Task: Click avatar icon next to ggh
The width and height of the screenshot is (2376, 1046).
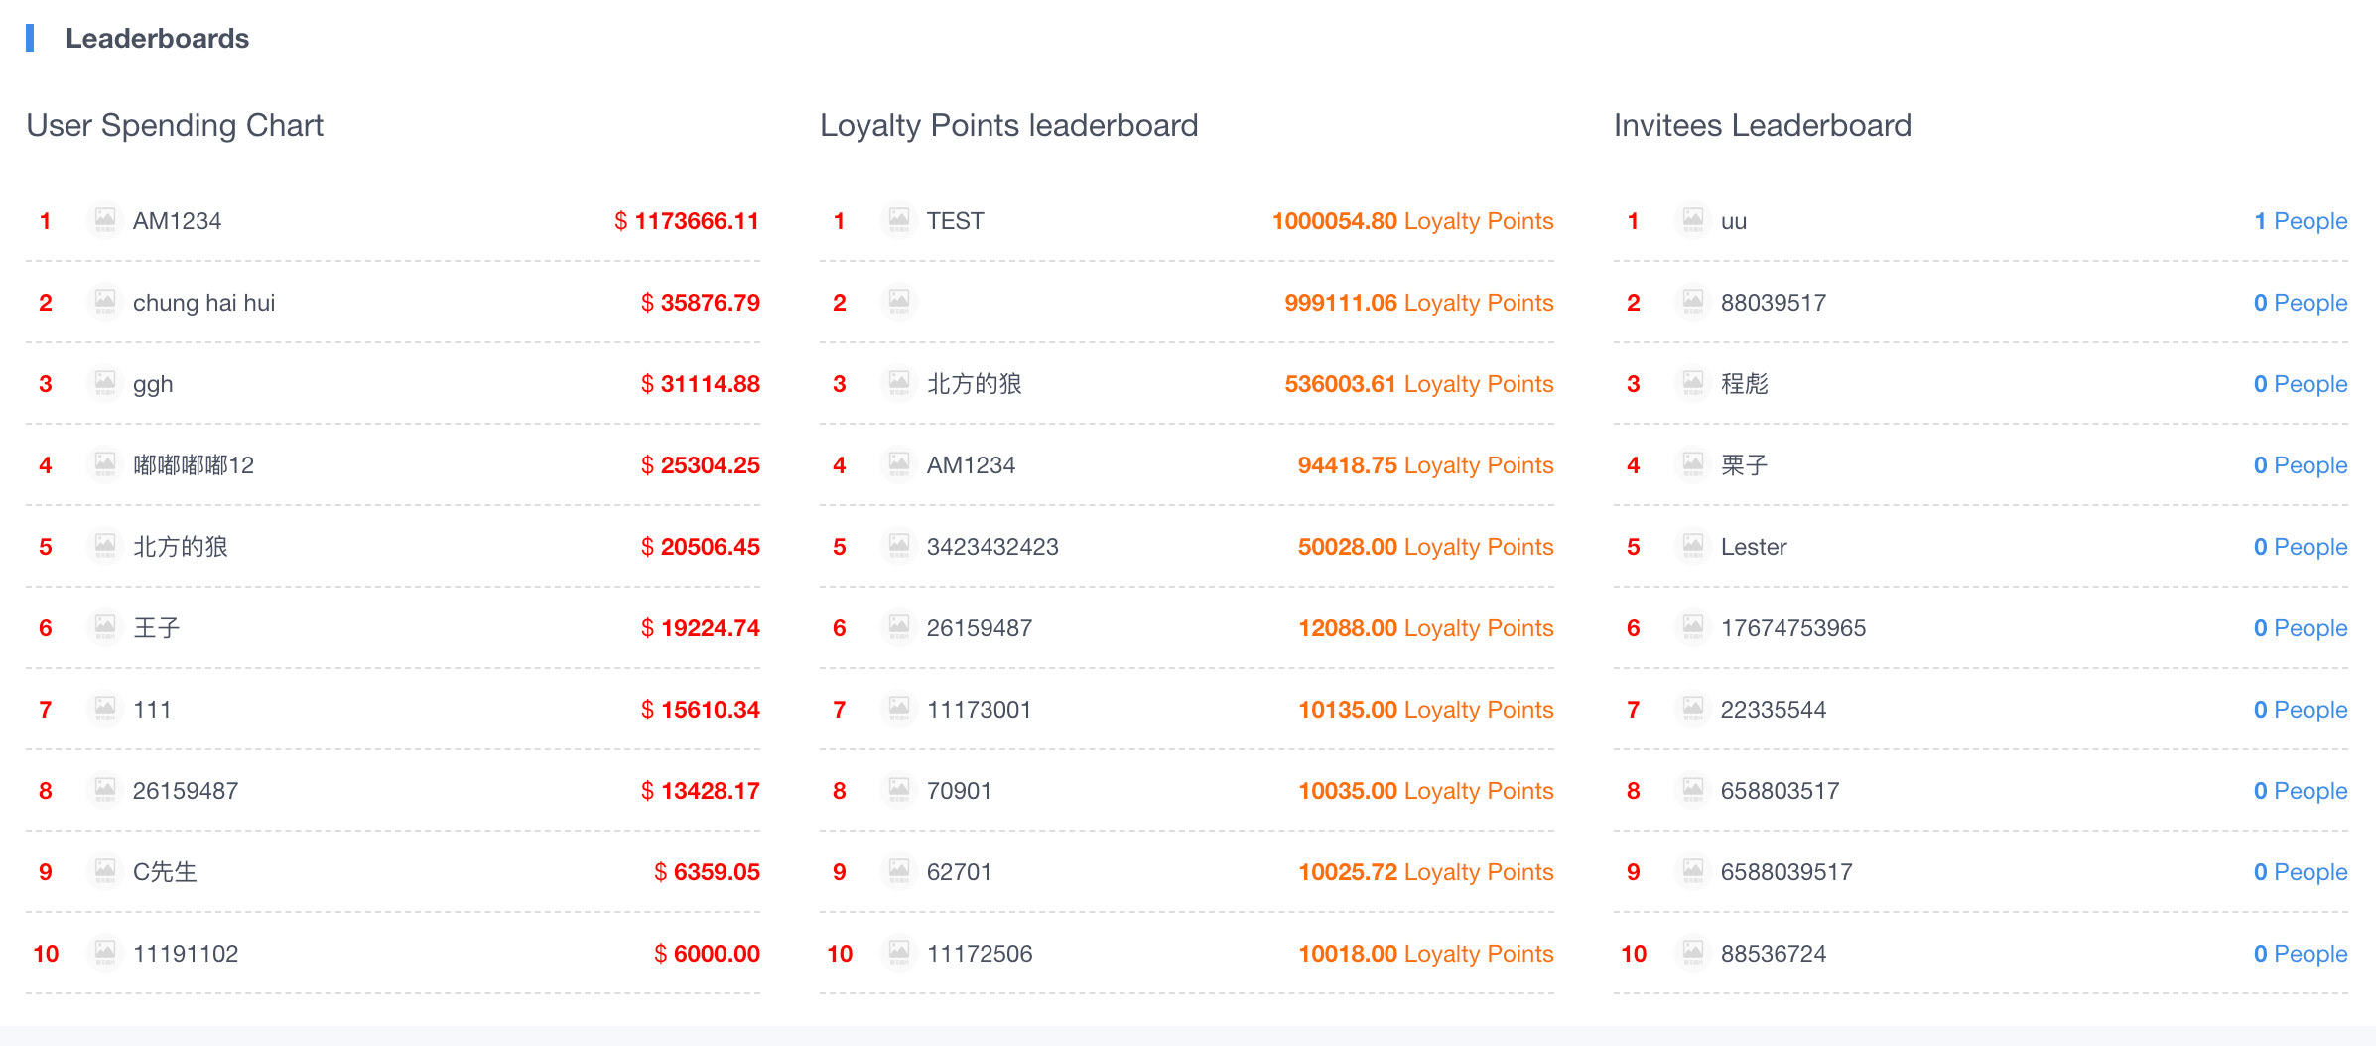Action: tap(104, 382)
